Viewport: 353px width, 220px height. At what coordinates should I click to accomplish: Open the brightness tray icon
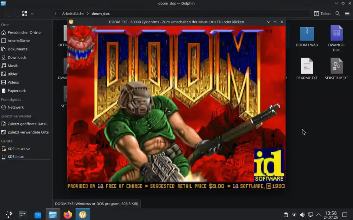tap(294, 215)
